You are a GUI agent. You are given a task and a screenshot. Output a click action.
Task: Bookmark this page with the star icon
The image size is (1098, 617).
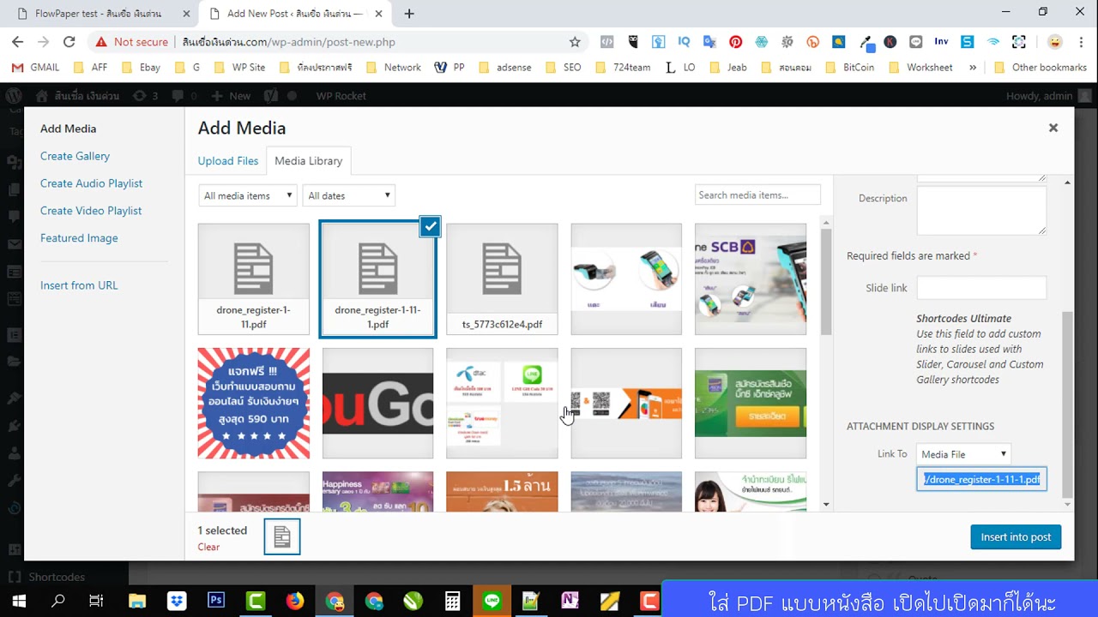coord(575,41)
